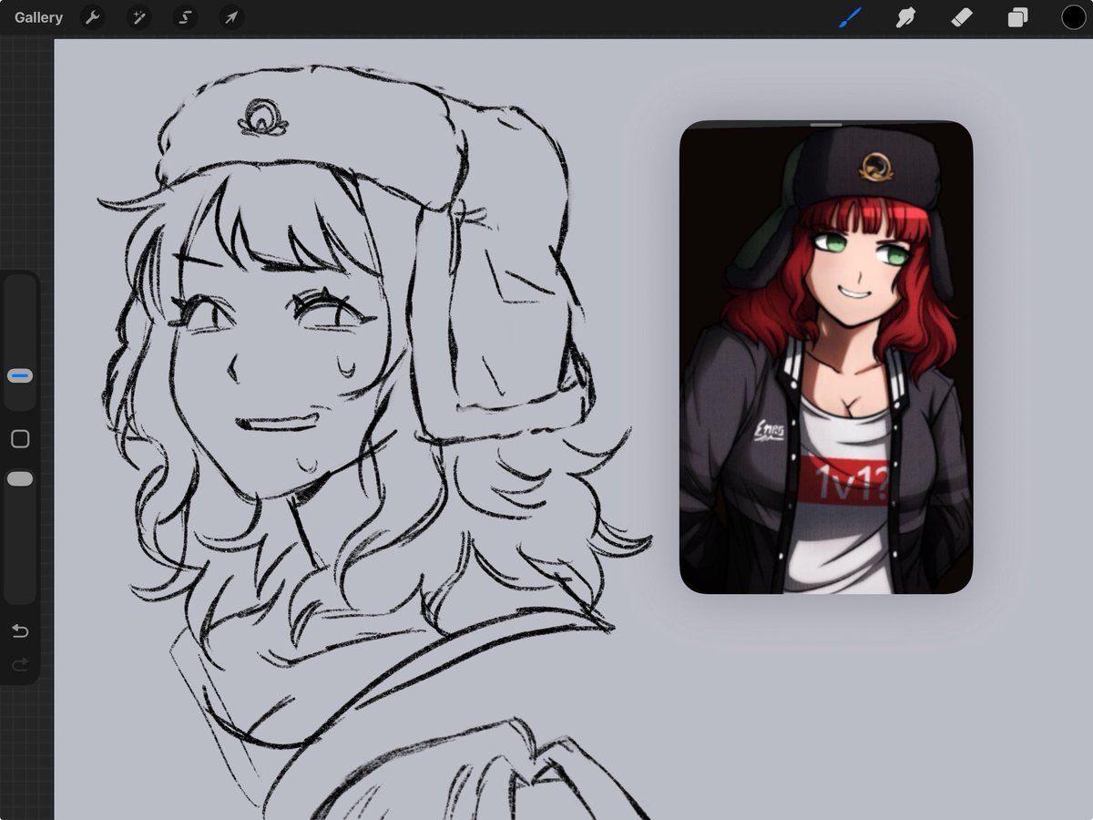Select the Eraser tool

click(x=962, y=16)
